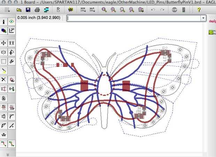The width and height of the screenshot is (216, 157).
Task: Select the Route tool
Action: click(4, 144)
